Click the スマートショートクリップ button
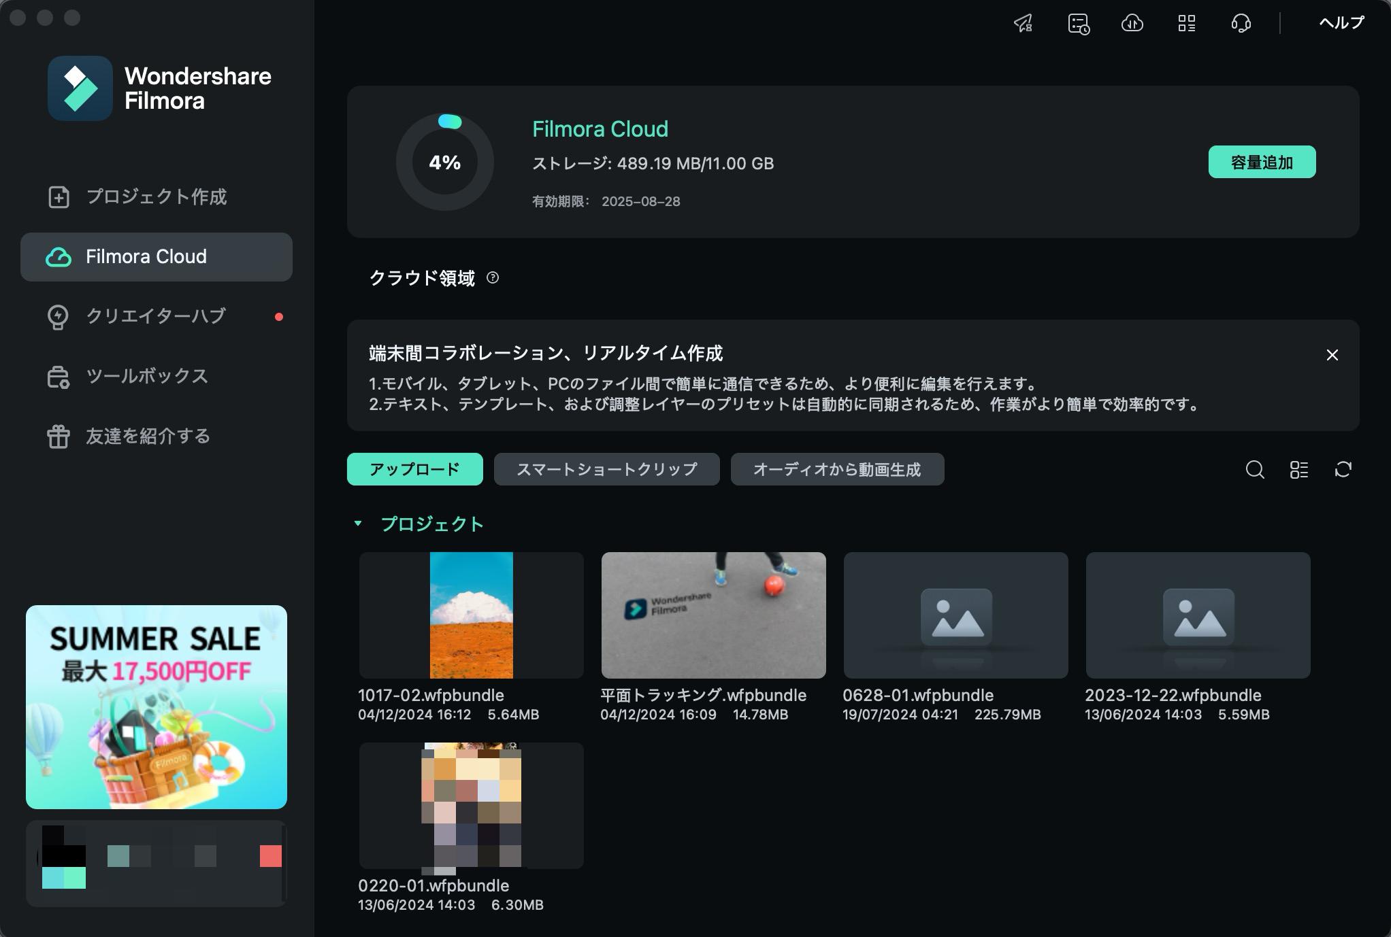 click(607, 469)
